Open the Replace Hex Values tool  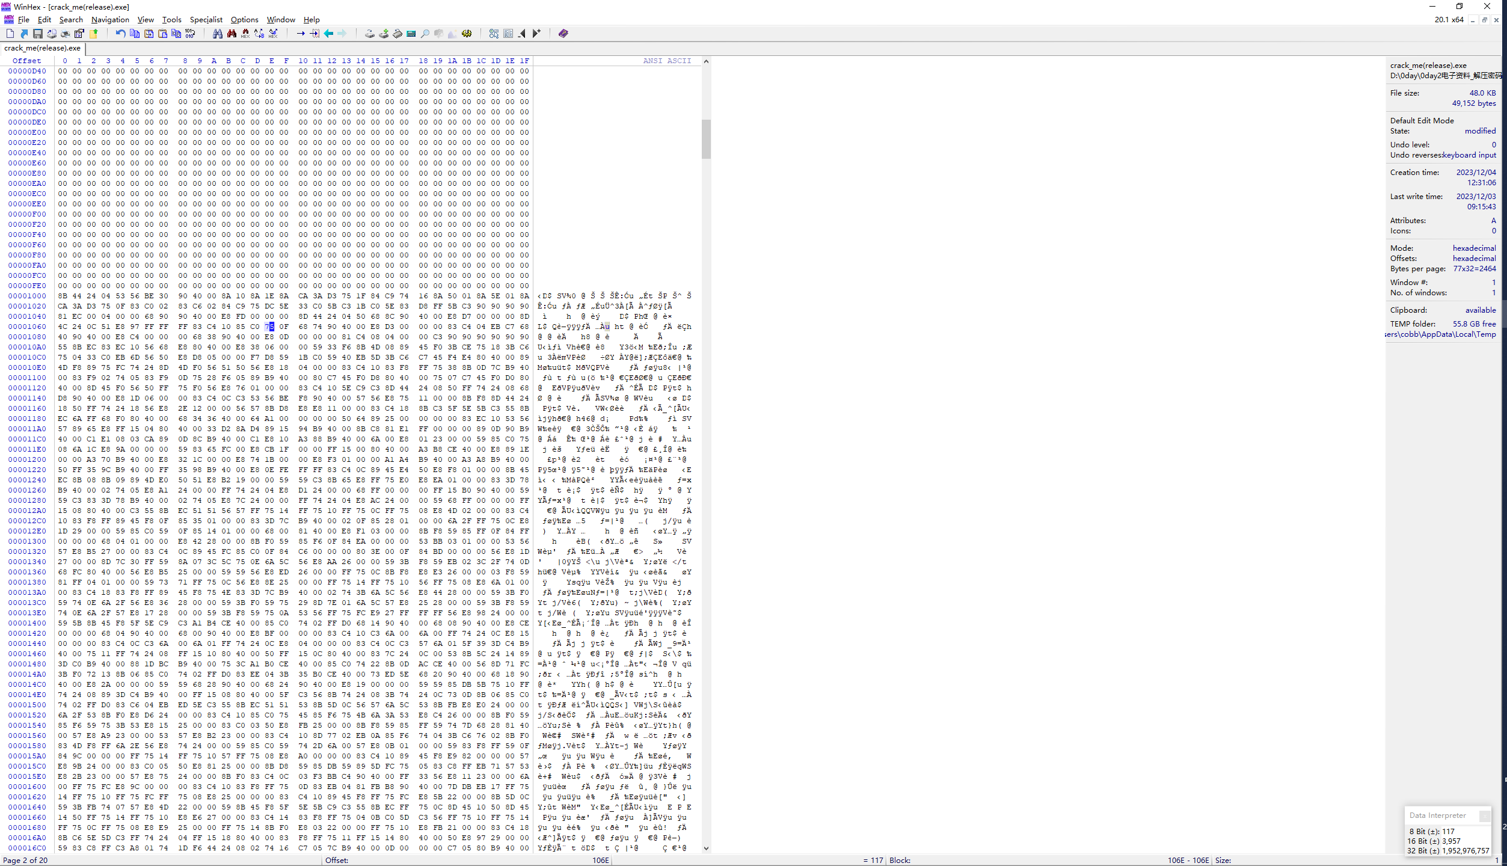pos(272,34)
